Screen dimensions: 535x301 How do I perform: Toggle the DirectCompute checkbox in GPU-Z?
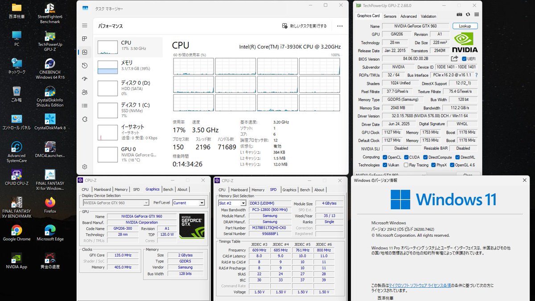[x=425, y=157]
